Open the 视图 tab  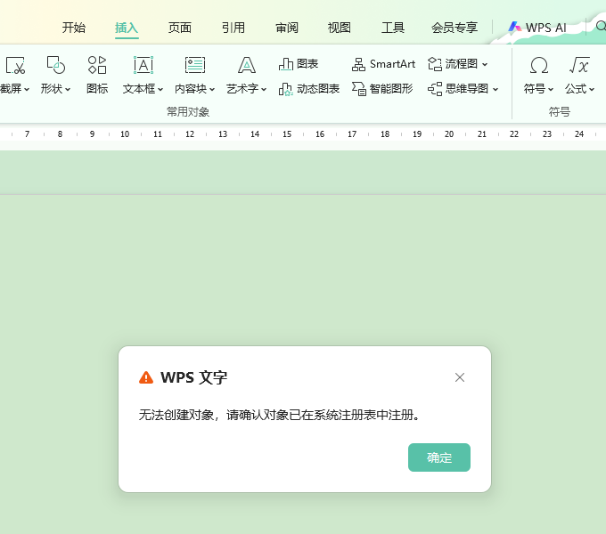click(x=339, y=28)
